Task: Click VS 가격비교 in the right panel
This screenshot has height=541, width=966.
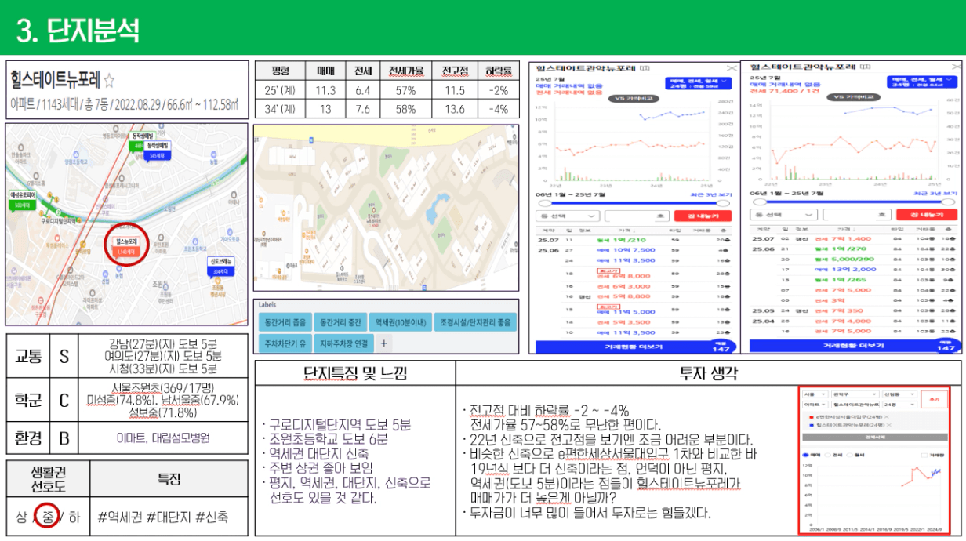Action: pyautogui.click(x=854, y=97)
